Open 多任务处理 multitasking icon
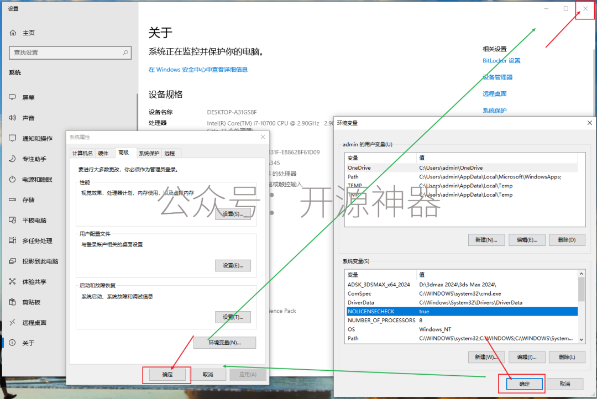Viewport: 597px width, 399px height. coord(13,240)
